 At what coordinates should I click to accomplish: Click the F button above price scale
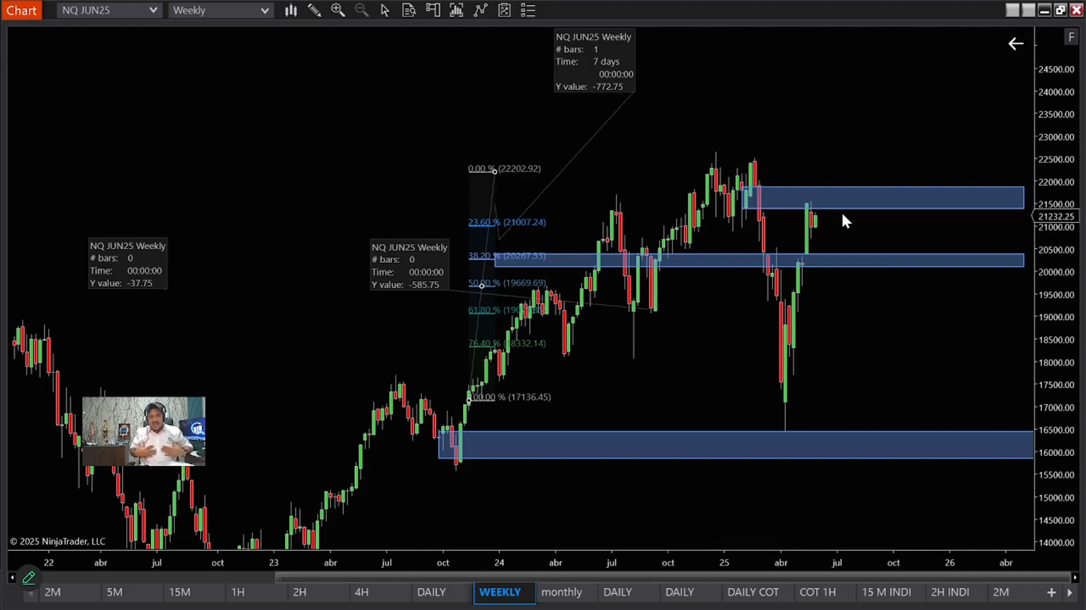[1071, 37]
